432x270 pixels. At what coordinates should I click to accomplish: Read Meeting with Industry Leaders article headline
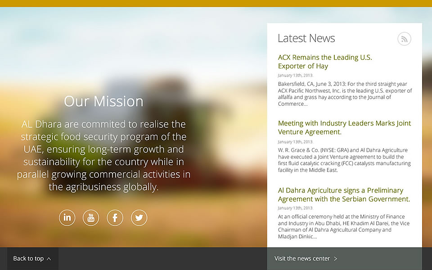(344, 127)
